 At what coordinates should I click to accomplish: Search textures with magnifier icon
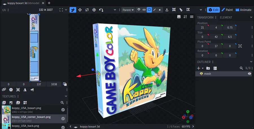point(62,103)
